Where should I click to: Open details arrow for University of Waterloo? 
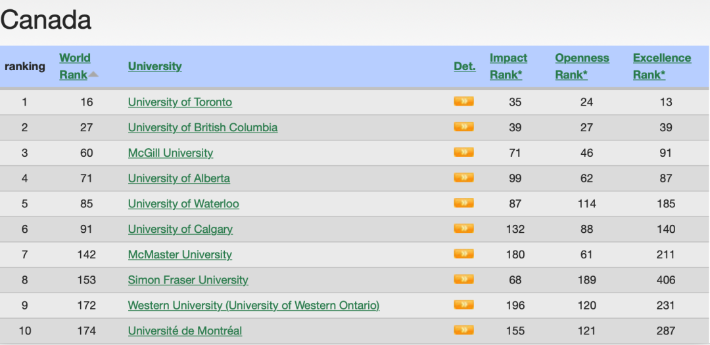463,203
